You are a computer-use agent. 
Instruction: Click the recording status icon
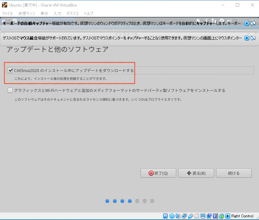click(x=209, y=216)
